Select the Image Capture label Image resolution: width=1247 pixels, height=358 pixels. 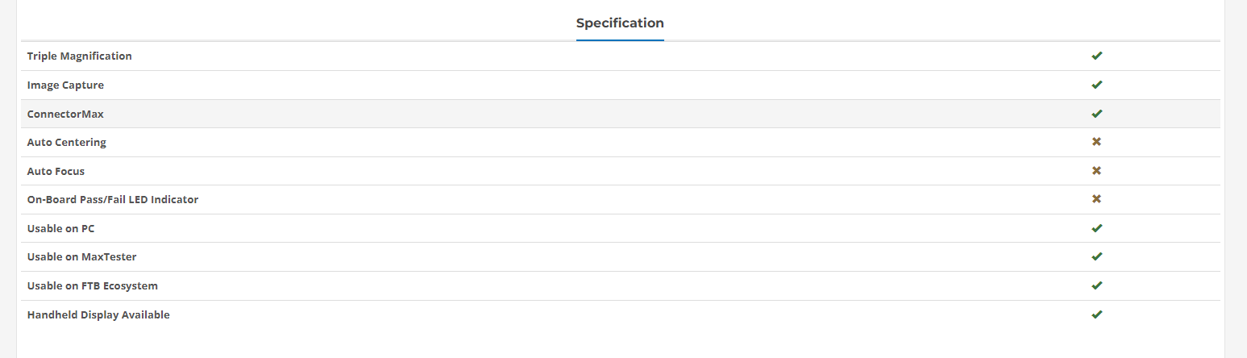click(65, 85)
